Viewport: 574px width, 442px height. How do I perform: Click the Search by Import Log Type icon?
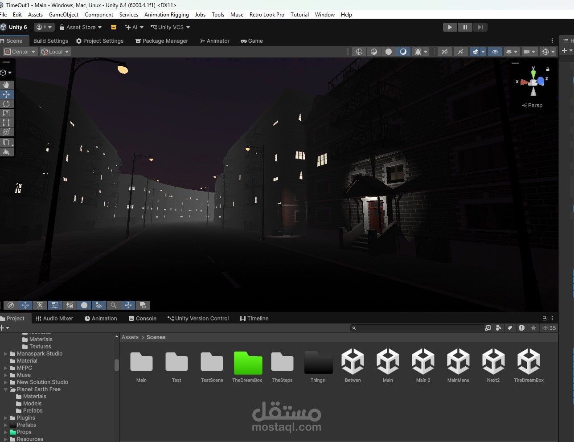coord(522,328)
